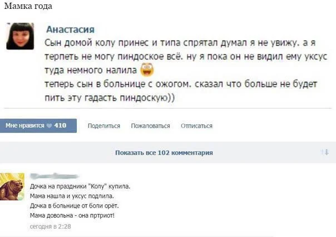Toggle comment sort order arrows icon
Image resolution: width=336 pixels, height=237 pixels.
coord(325,152)
